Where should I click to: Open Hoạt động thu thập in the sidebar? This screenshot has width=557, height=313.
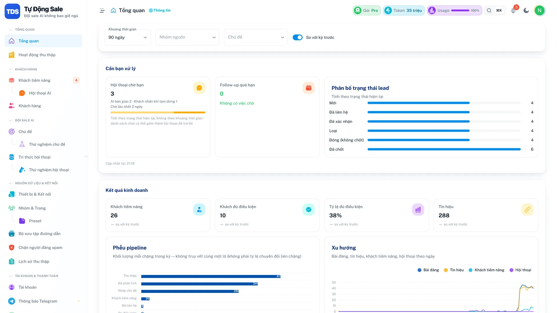point(44,55)
